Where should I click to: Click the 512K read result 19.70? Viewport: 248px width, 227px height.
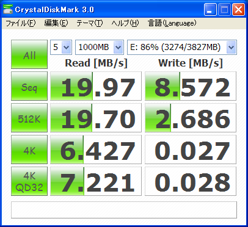click(x=96, y=118)
